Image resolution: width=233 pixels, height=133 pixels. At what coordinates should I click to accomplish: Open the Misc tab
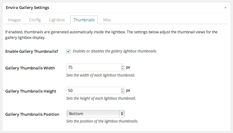pyautogui.click(x=107, y=20)
